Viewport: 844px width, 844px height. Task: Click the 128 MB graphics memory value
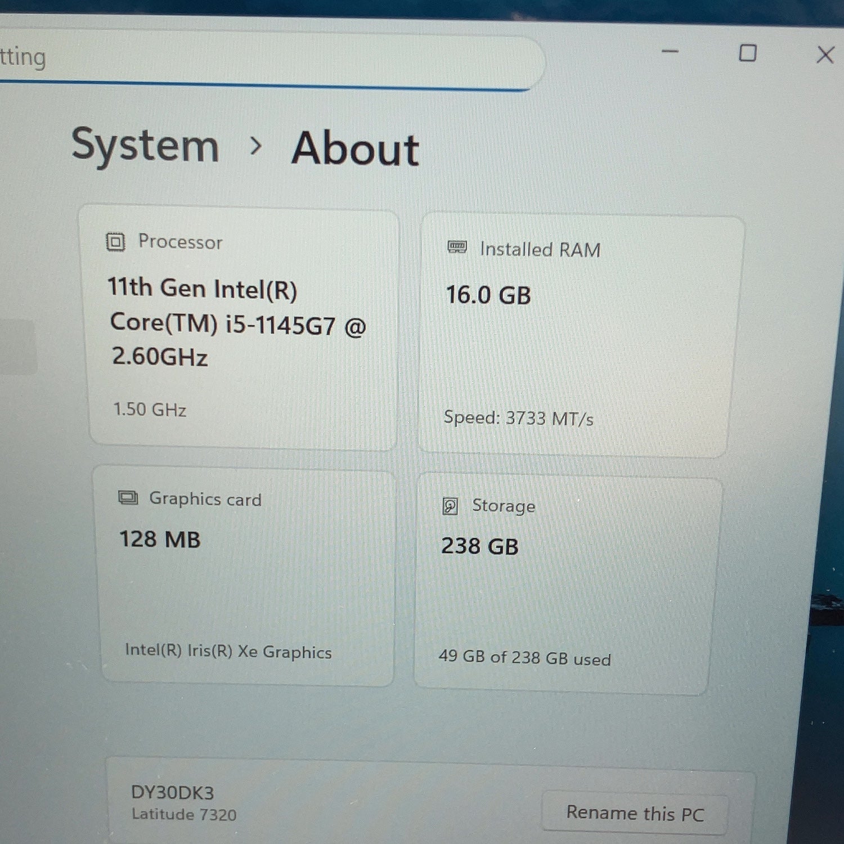tap(160, 539)
